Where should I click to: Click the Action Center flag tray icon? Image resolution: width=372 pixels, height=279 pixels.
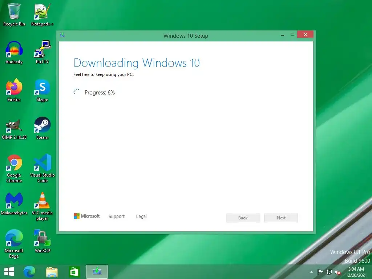pos(320,272)
